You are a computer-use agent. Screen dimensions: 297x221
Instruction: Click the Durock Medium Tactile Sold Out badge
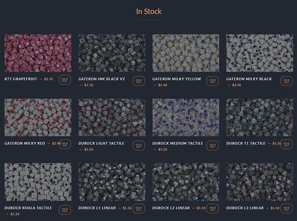point(213,145)
